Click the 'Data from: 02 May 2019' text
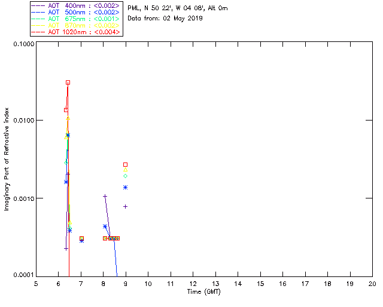 tap(165, 19)
